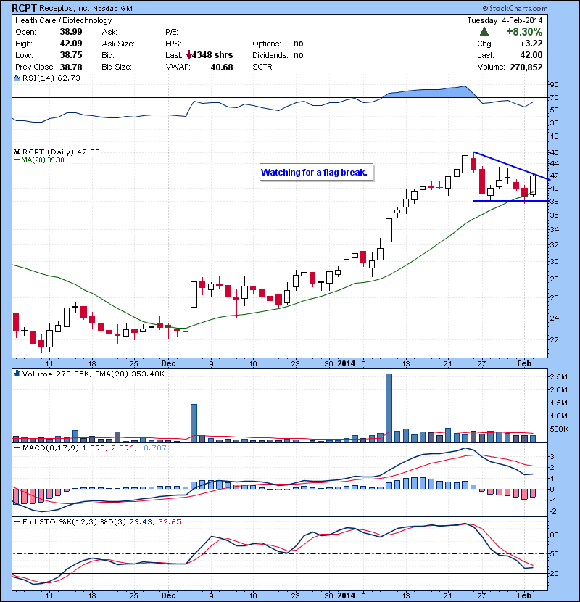Click the VWAP value 40.68
This screenshot has height=602, width=580.
(x=222, y=67)
